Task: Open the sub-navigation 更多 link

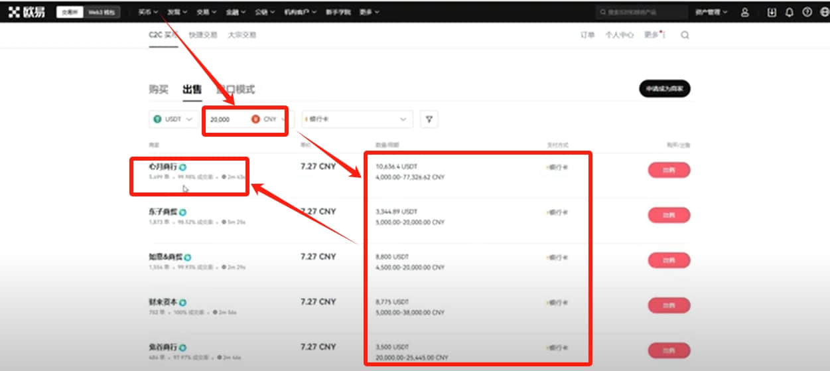Action: click(x=652, y=35)
